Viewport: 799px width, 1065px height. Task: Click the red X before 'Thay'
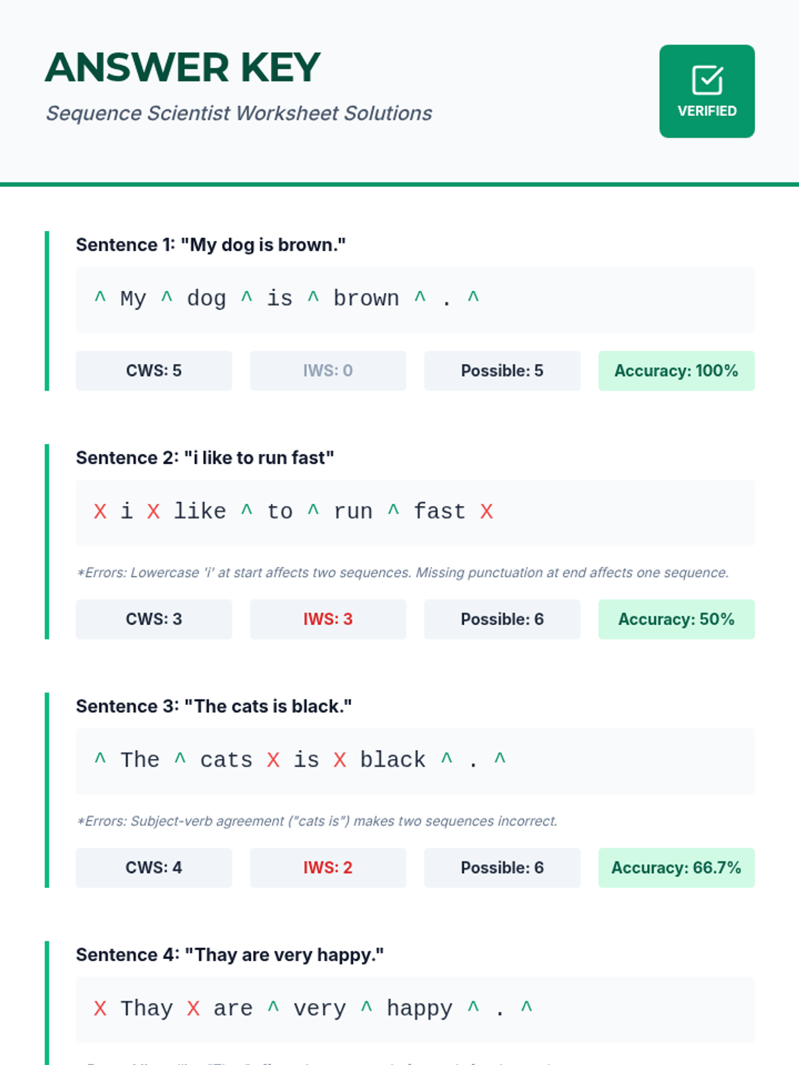tap(100, 1008)
